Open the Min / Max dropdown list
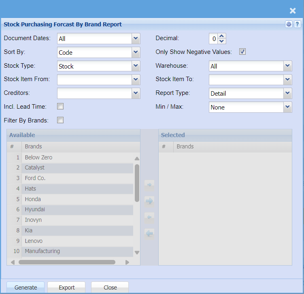Screen dimensions: 304x294 click(287, 107)
